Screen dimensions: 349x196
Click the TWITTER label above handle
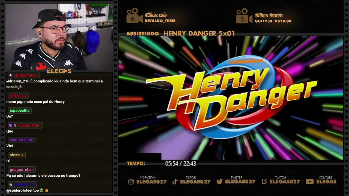click(x=236, y=177)
